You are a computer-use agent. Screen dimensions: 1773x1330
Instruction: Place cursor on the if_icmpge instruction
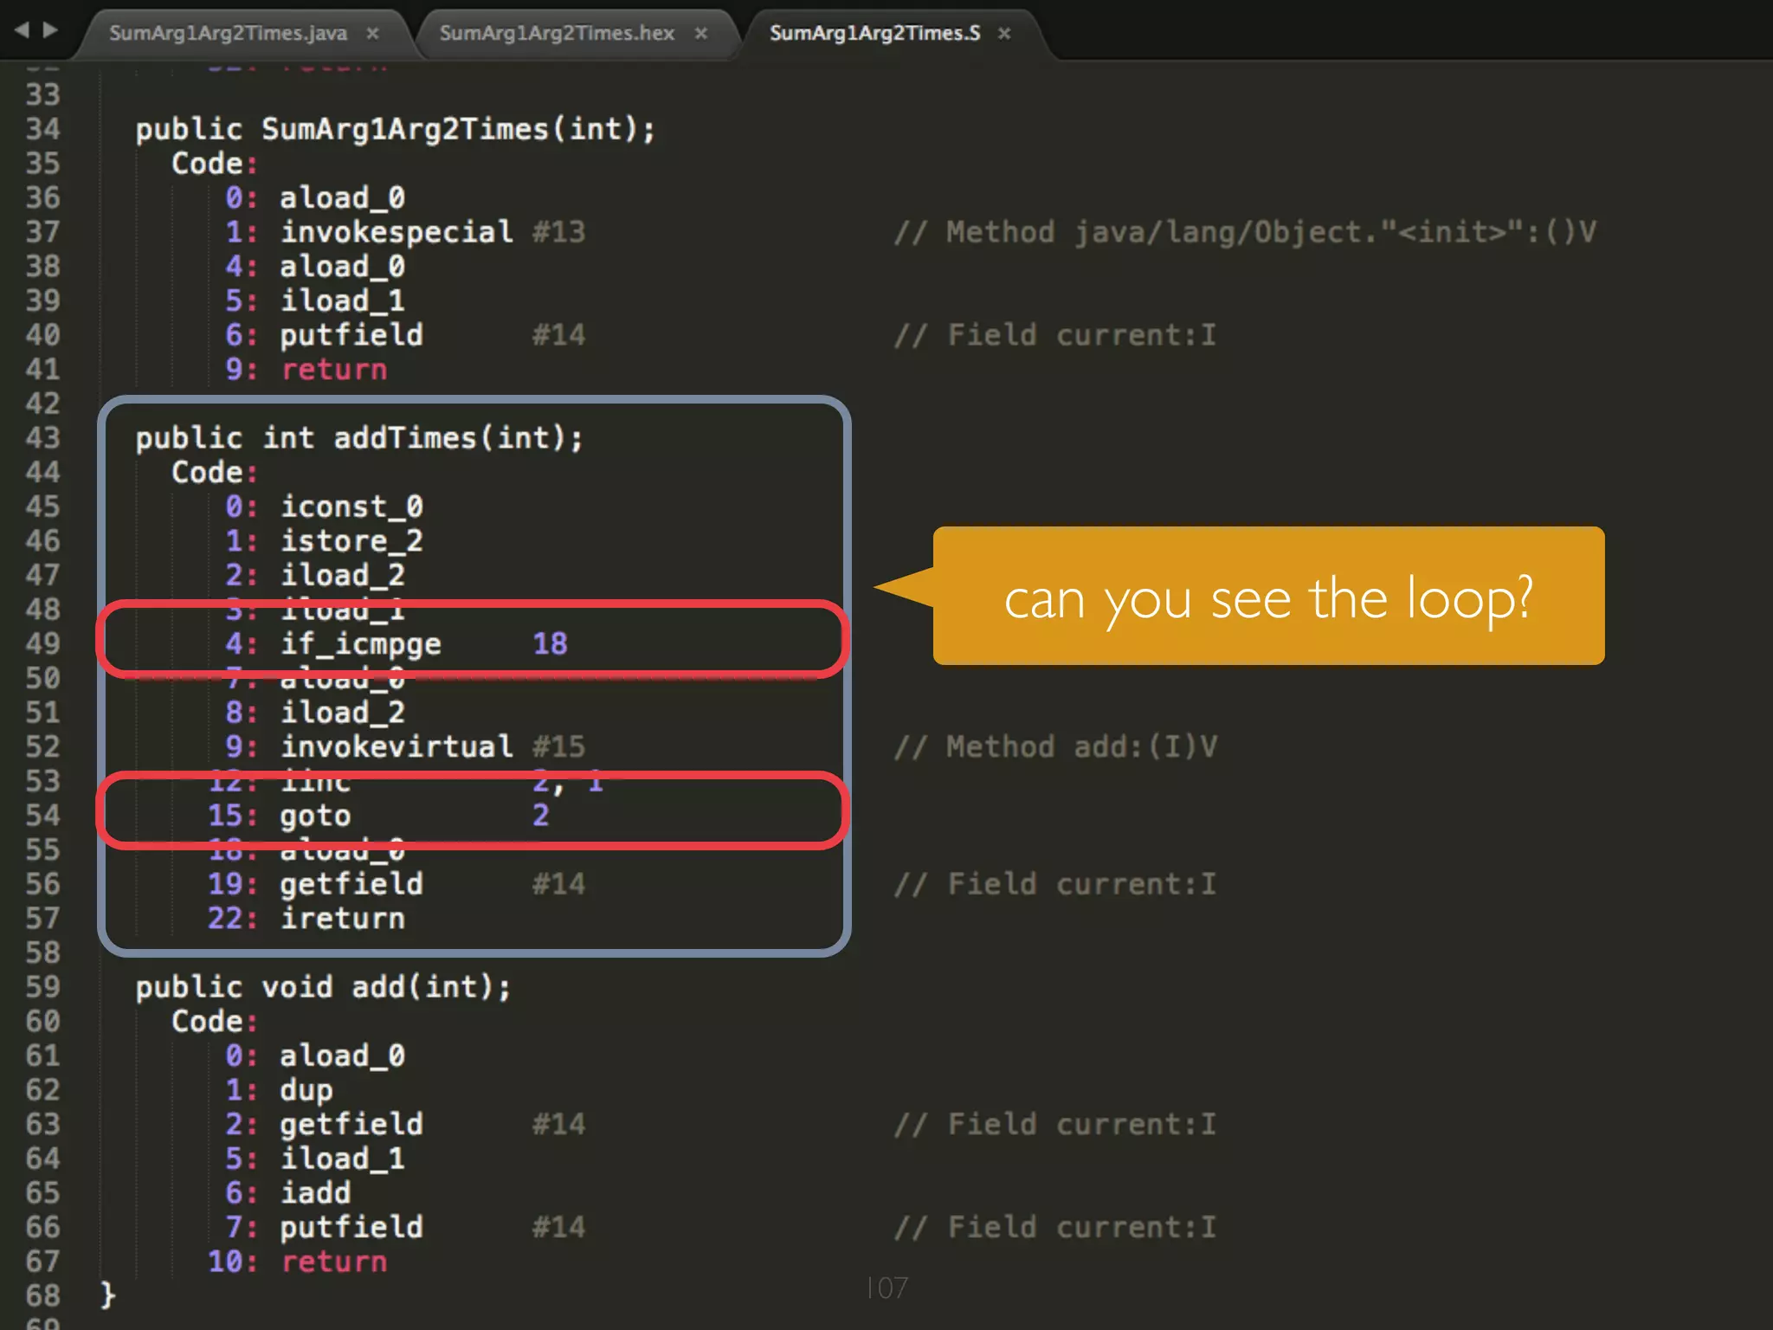360,644
